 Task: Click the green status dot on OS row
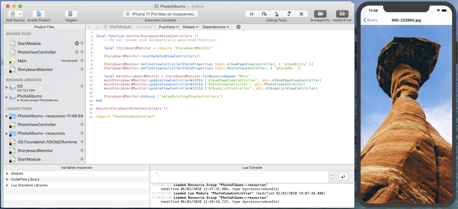coord(82,86)
